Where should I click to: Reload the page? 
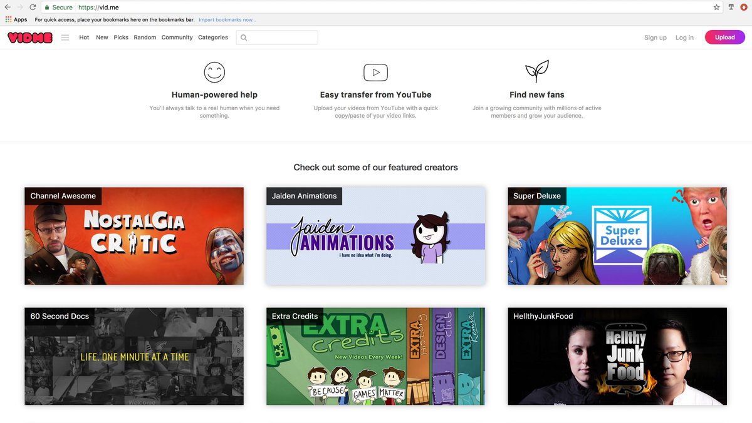(x=33, y=8)
